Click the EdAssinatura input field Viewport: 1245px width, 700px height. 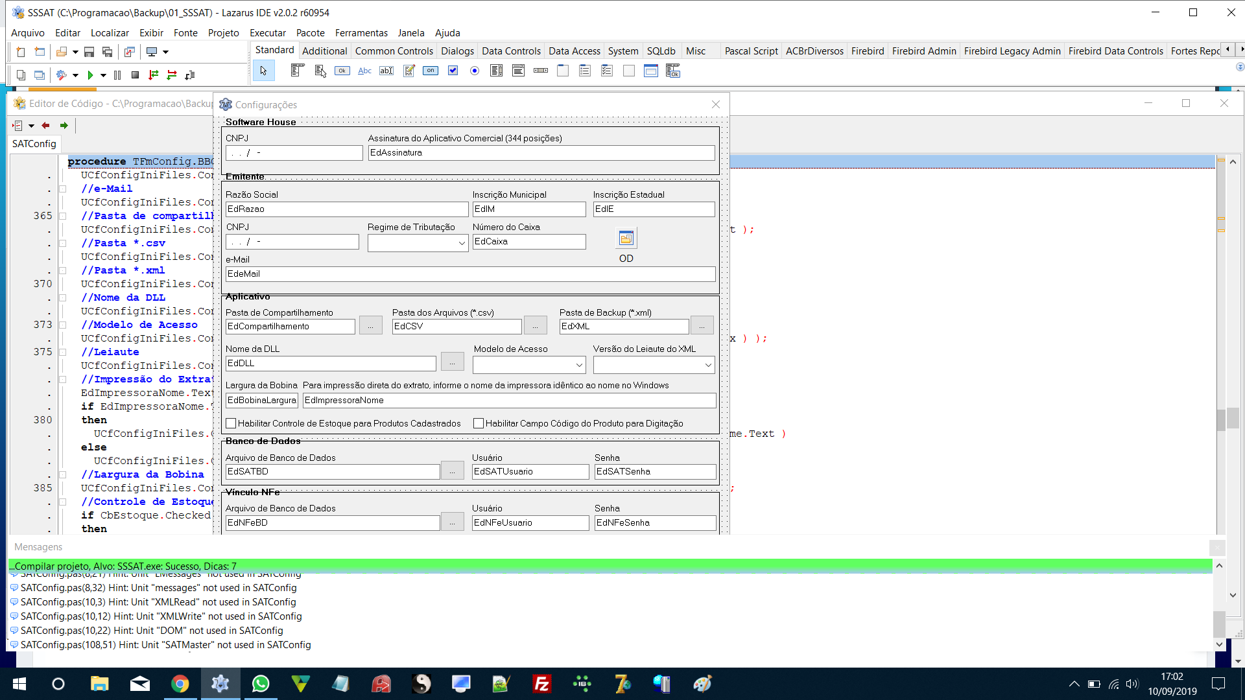(x=541, y=152)
